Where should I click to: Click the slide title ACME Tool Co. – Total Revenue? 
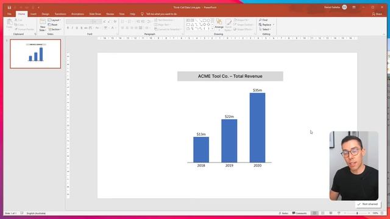tap(230, 76)
